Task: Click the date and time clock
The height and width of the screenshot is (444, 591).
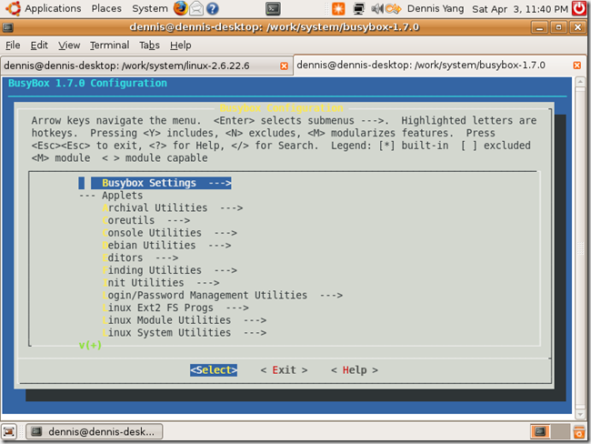Action: coord(520,9)
